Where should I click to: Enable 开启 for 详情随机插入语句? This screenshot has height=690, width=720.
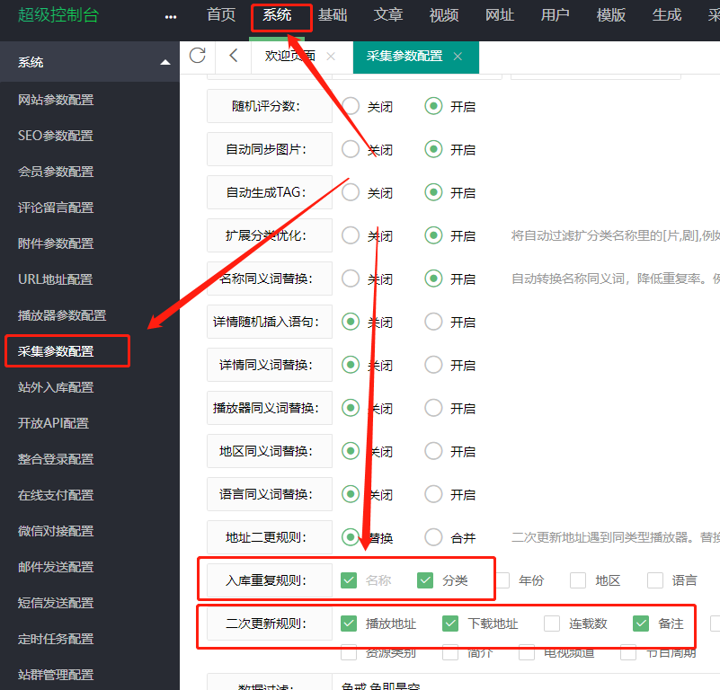tap(433, 322)
